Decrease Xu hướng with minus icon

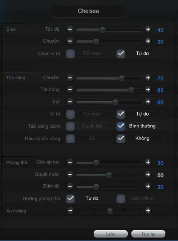[70, 211]
